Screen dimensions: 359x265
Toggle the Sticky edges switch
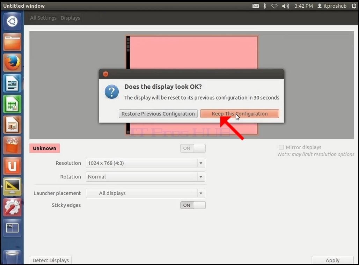(x=193, y=205)
